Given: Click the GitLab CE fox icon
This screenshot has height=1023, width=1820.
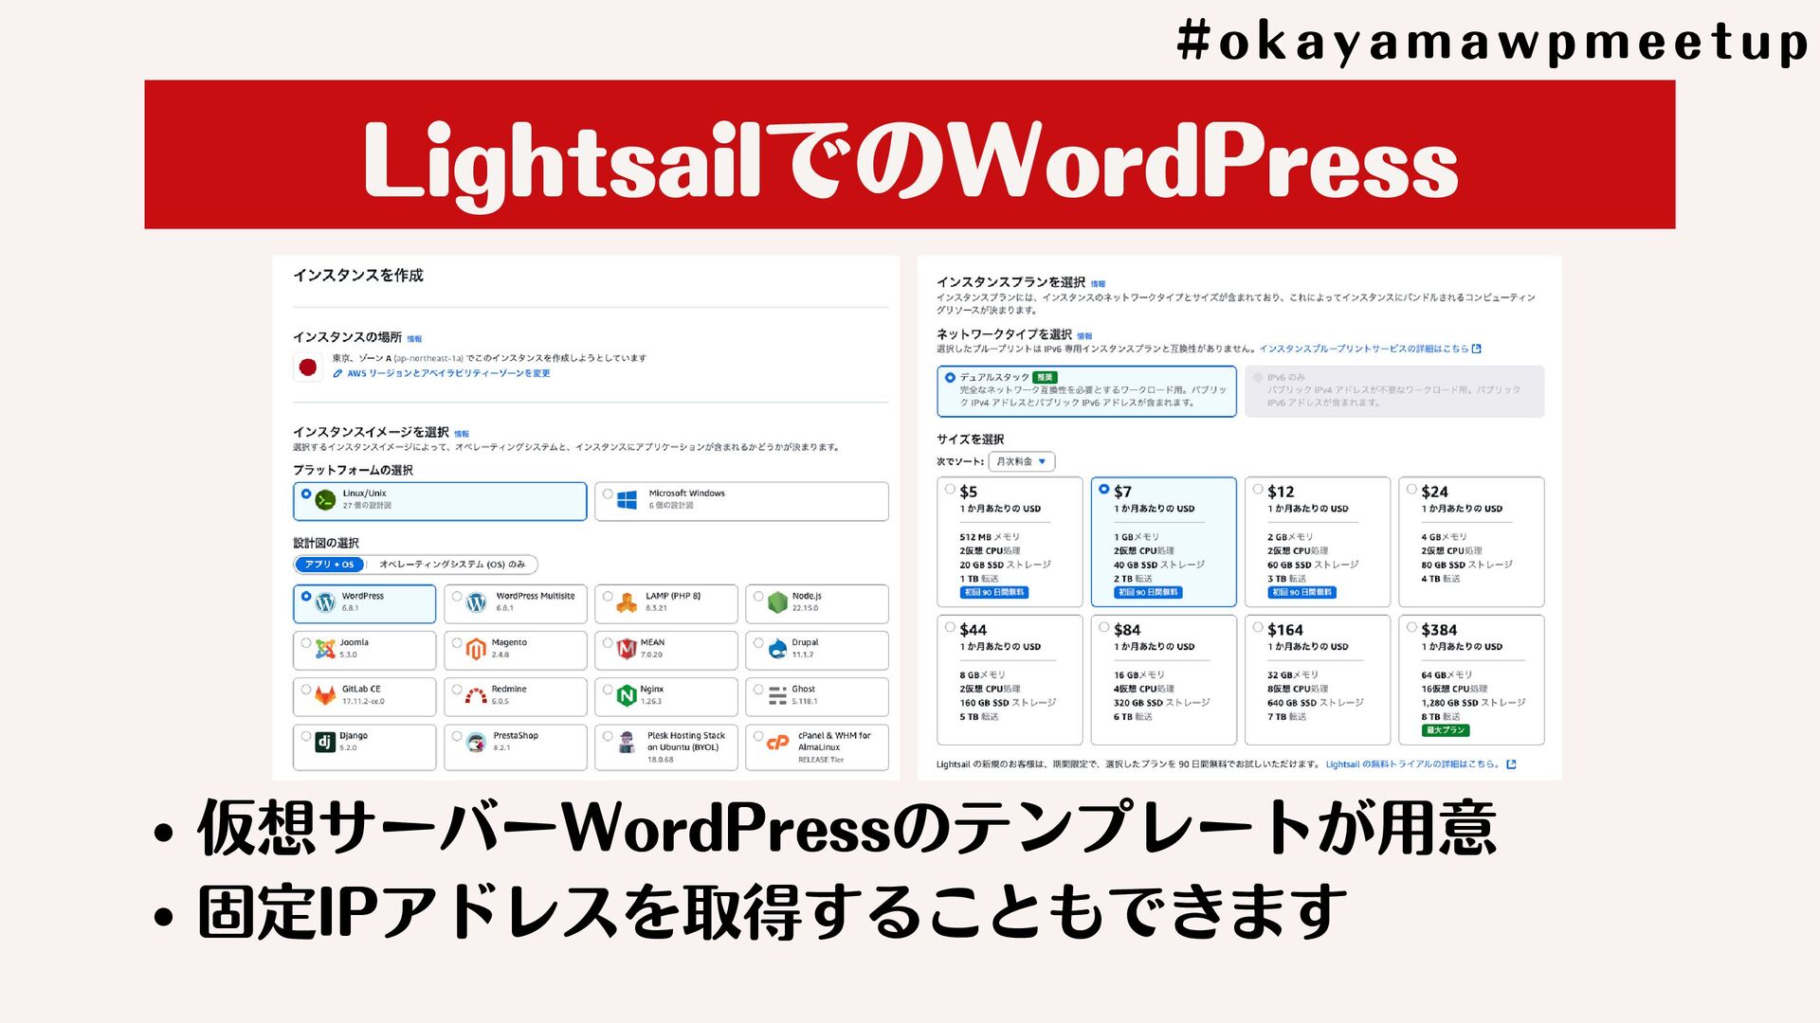Looking at the screenshot, I should 325,695.
